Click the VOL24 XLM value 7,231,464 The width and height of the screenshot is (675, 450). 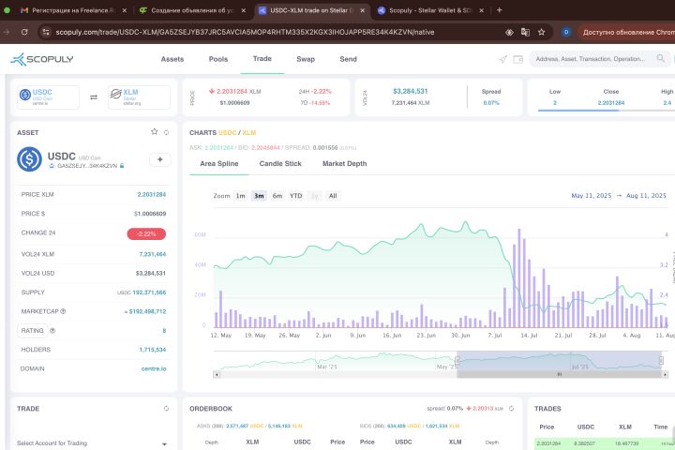[x=153, y=254]
